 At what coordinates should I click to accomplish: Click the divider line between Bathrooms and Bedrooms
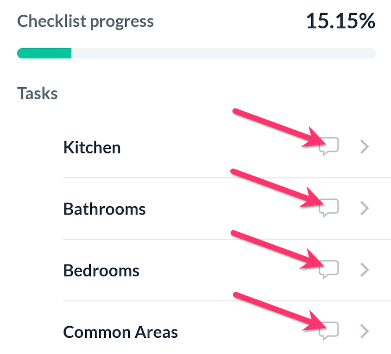coord(226,239)
